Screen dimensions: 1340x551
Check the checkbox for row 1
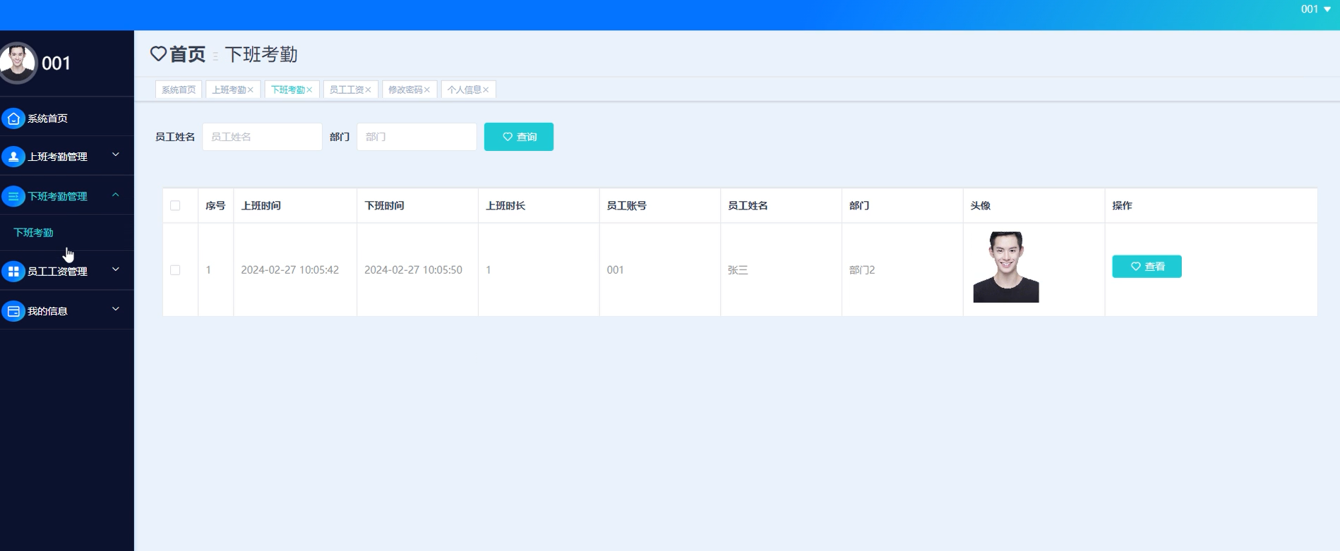tap(175, 270)
